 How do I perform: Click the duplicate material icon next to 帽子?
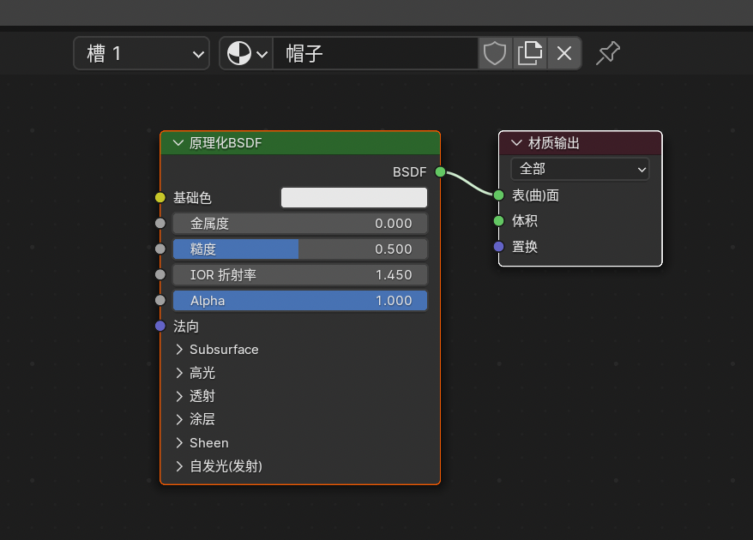(x=529, y=52)
